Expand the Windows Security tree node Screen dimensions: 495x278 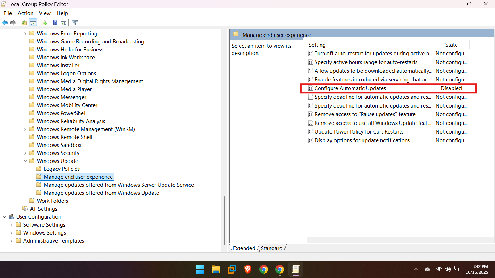25,153
